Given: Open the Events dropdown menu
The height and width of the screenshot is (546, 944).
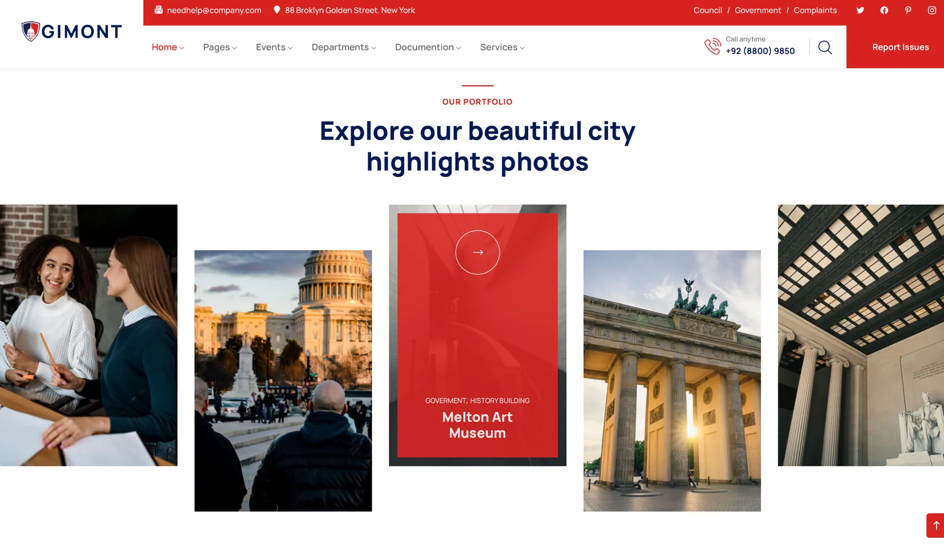Looking at the screenshot, I should pyautogui.click(x=274, y=47).
